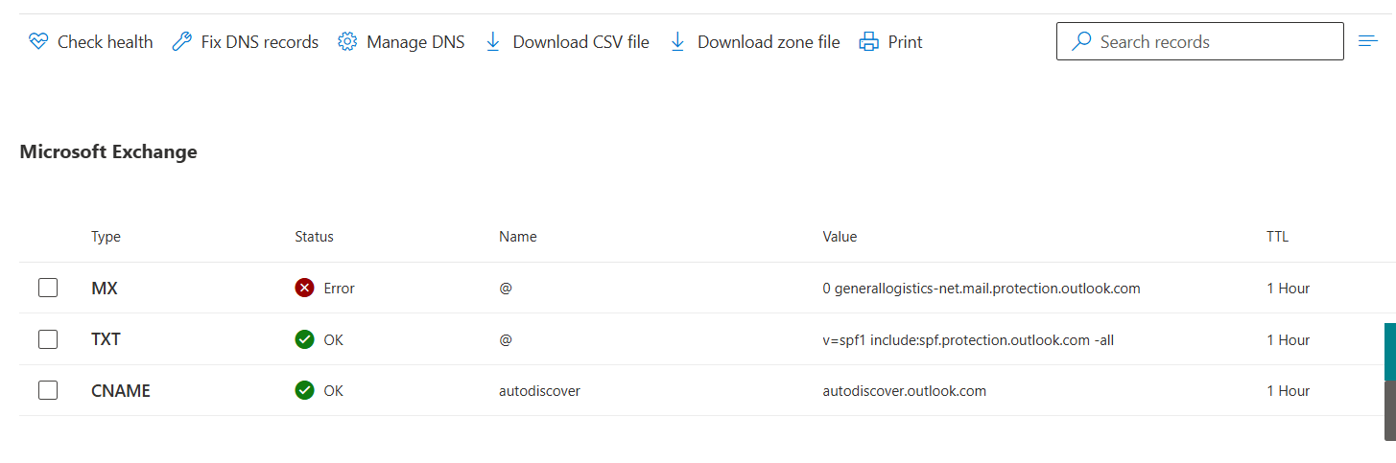Screen dimensions: 1396x463
Task: Open the filter lines icon beside search
Action: click(x=1368, y=41)
